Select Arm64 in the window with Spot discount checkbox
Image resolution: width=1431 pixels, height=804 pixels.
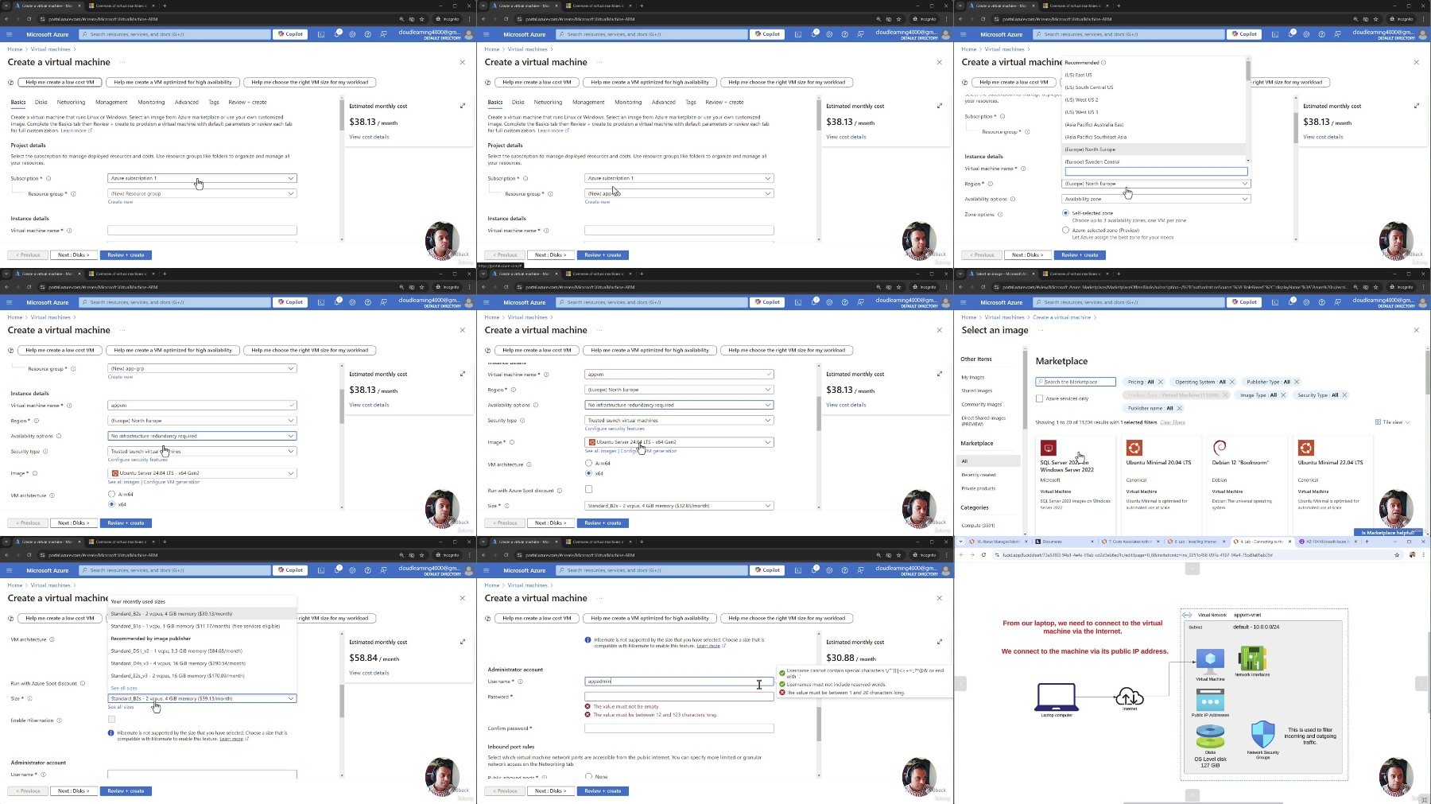pyautogui.click(x=588, y=463)
